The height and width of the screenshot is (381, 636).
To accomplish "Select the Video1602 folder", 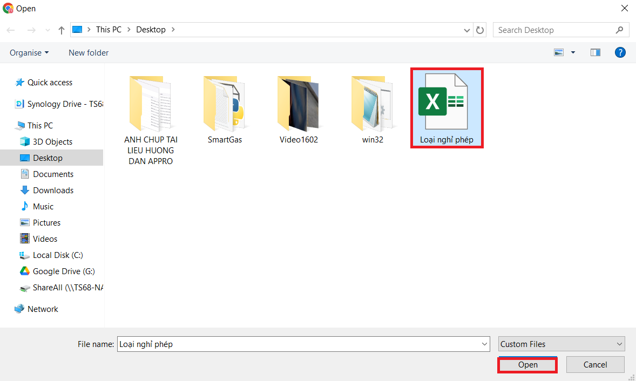I will pos(299,108).
